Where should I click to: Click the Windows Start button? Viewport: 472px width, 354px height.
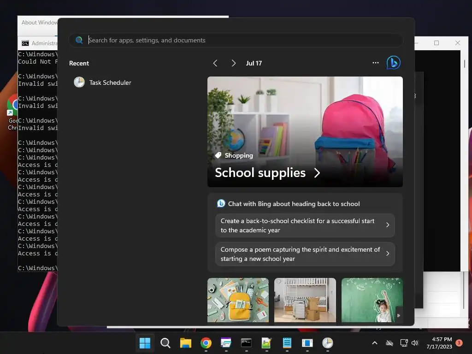[145, 343]
